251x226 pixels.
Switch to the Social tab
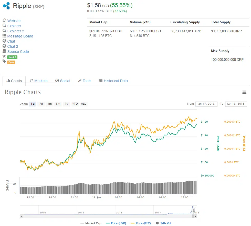pos(63,81)
